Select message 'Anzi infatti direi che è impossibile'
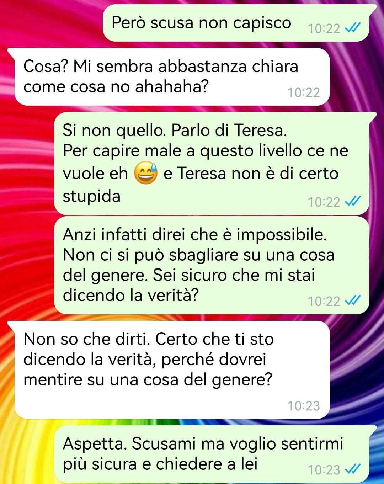Image resolution: width=384 pixels, height=484 pixels. click(x=212, y=265)
